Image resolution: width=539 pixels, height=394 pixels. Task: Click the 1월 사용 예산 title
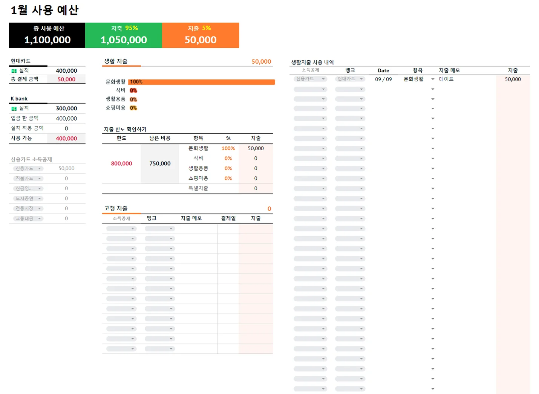click(44, 10)
